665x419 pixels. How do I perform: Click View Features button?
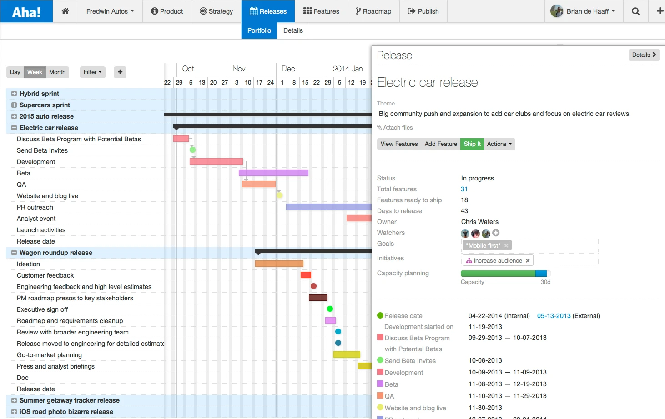pyautogui.click(x=399, y=144)
